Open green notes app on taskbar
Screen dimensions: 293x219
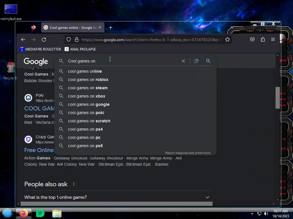pyautogui.click(x=40, y=213)
